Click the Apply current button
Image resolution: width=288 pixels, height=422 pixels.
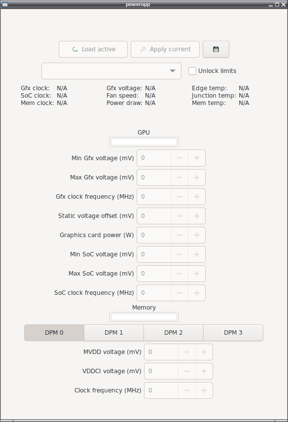(165, 49)
